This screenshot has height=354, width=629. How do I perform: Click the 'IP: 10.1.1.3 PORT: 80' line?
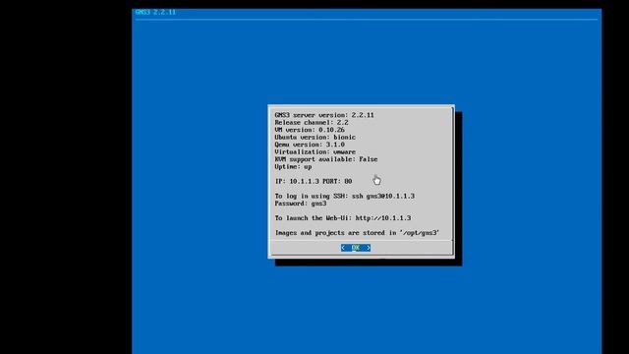tap(314, 181)
